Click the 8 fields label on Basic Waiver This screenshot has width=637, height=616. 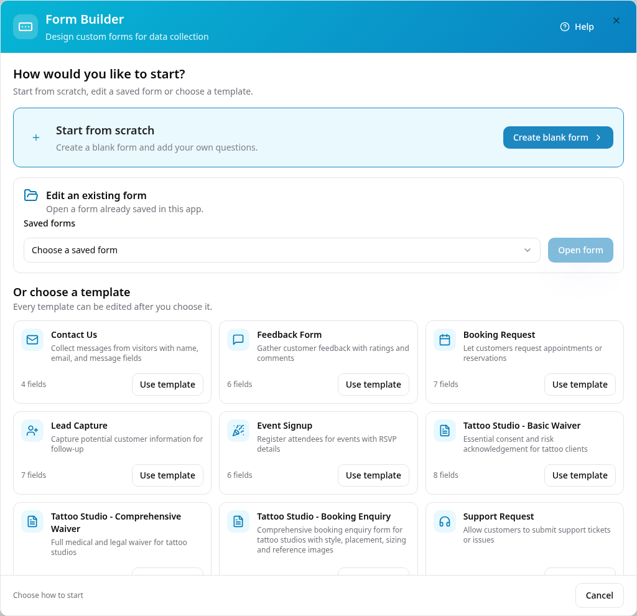[445, 475]
